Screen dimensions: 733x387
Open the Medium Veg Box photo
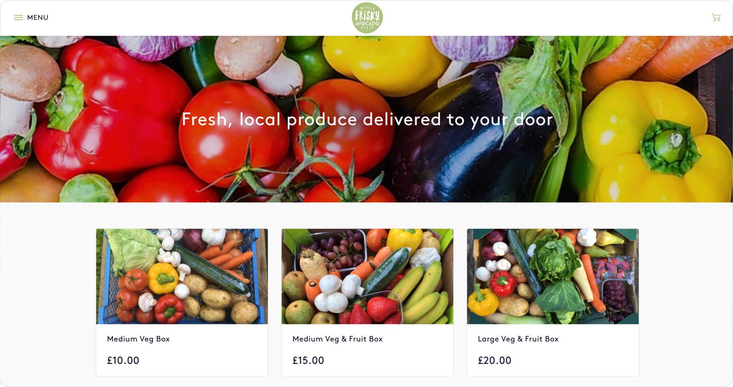(182, 276)
